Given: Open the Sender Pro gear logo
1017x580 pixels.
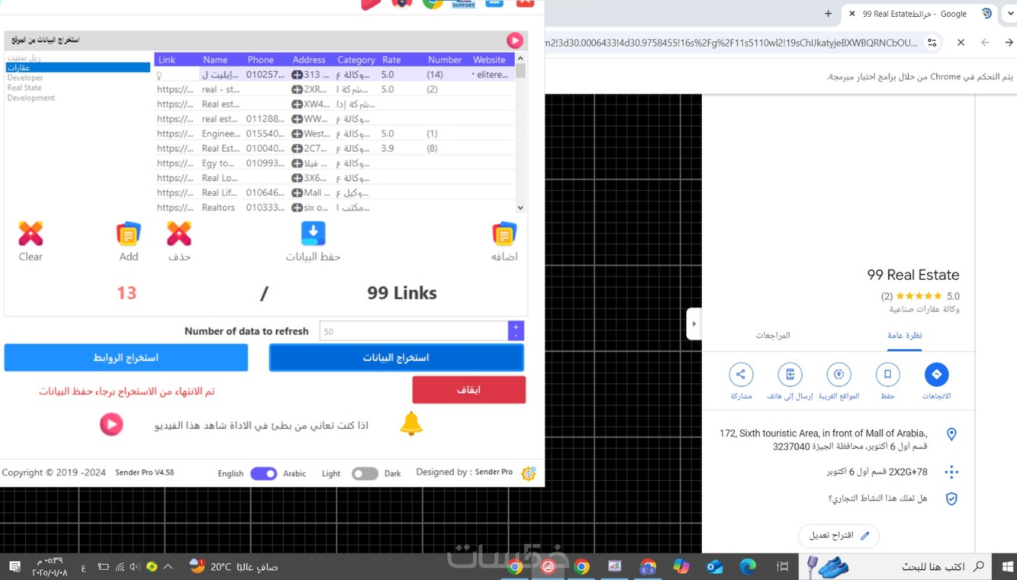Looking at the screenshot, I should (528, 473).
